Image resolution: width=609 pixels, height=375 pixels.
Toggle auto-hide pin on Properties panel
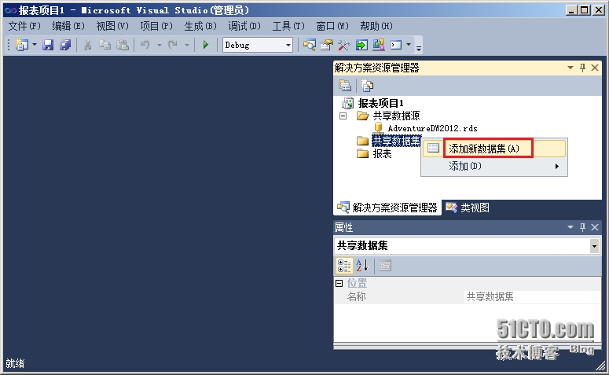582,227
